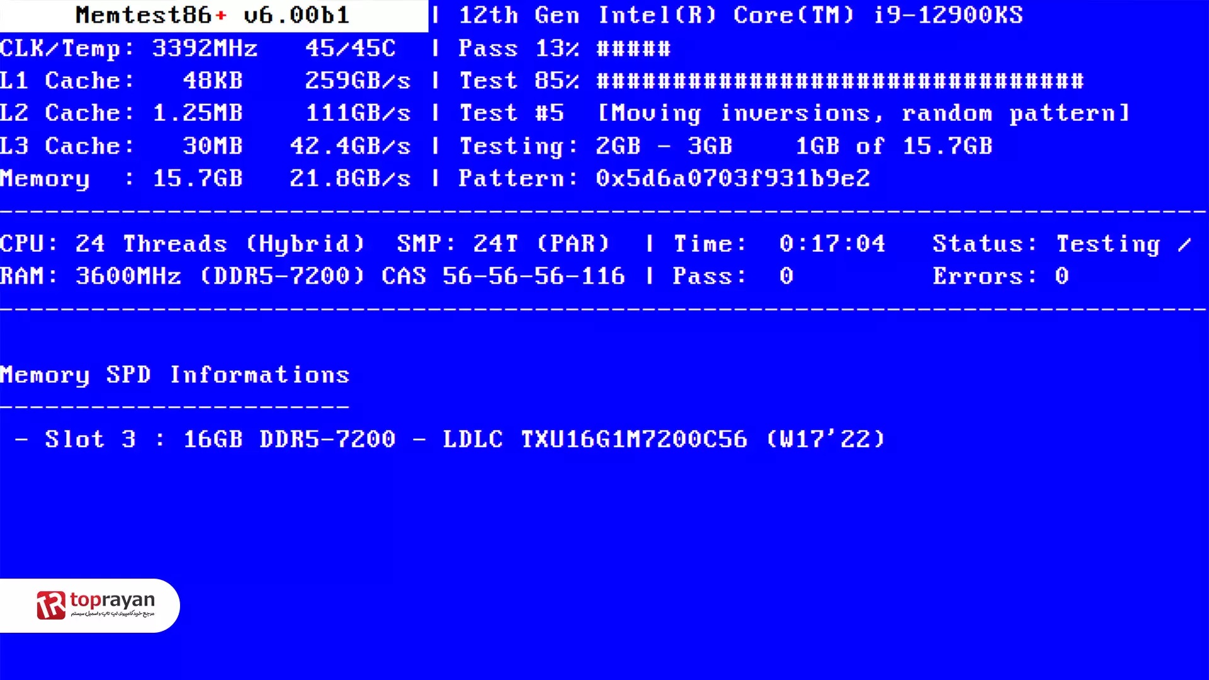Click the 111GB/s L2 speed
The width and height of the screenshot is (1209, 680).
point(358,113)
